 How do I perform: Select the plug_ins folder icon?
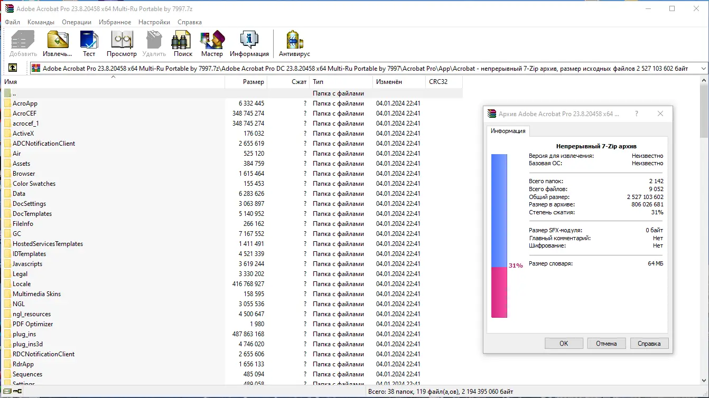point(7,334)
